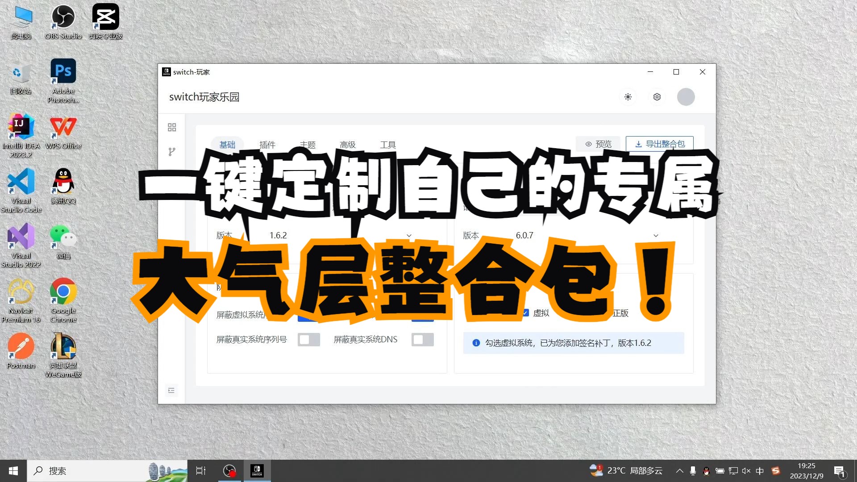Viewport: 857px width, 482px height.
Task: Click the 预览 button
Action: (598, 144)
